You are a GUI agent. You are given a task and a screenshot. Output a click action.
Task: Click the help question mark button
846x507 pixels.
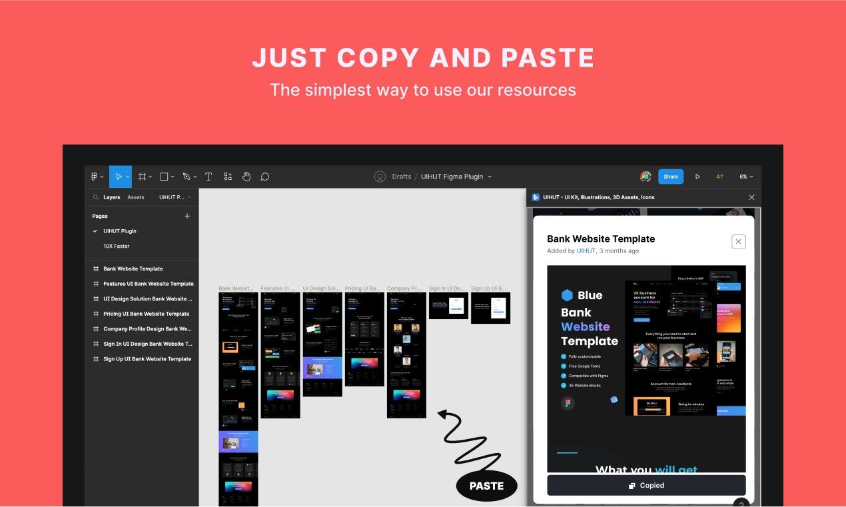(x=741, y=503)
